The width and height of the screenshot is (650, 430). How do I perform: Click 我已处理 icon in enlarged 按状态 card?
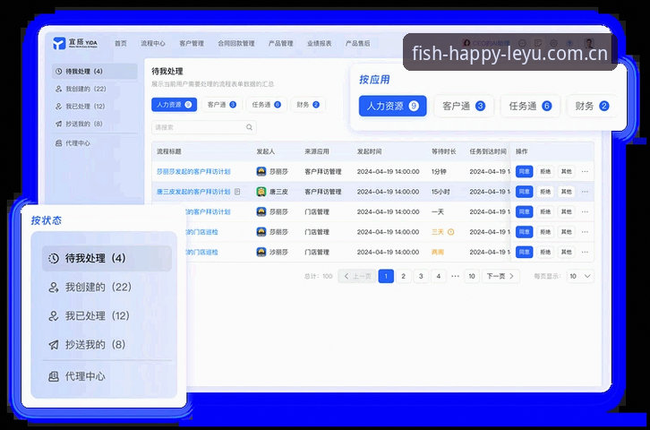pyautogui.click(x=54, y=316)
